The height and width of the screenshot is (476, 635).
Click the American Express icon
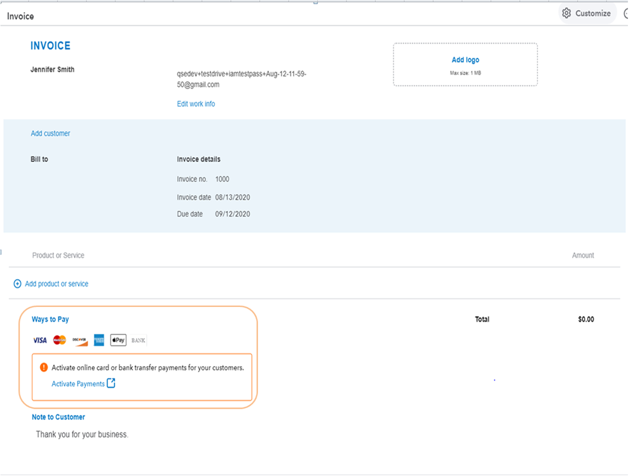tap(99, 340)
